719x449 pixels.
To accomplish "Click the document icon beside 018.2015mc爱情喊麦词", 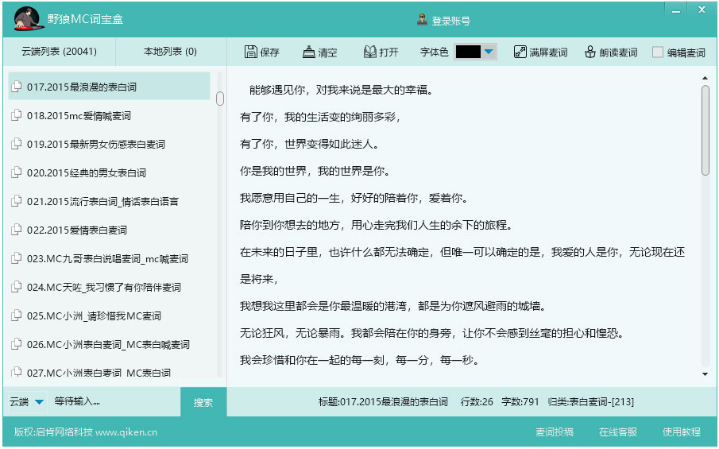I will click(17, 115).
